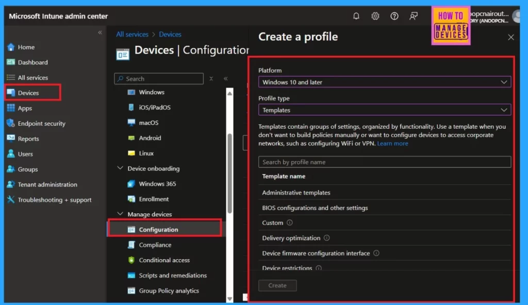Clear the devices menu search
Image resolution: width=528 pixels, height=305 pixels.
[x=211, y=78]
